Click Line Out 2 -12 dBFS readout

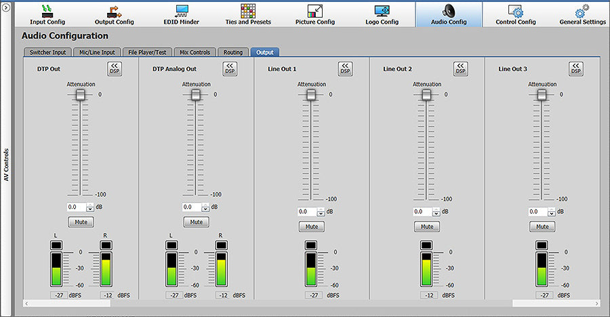(429, 295)
